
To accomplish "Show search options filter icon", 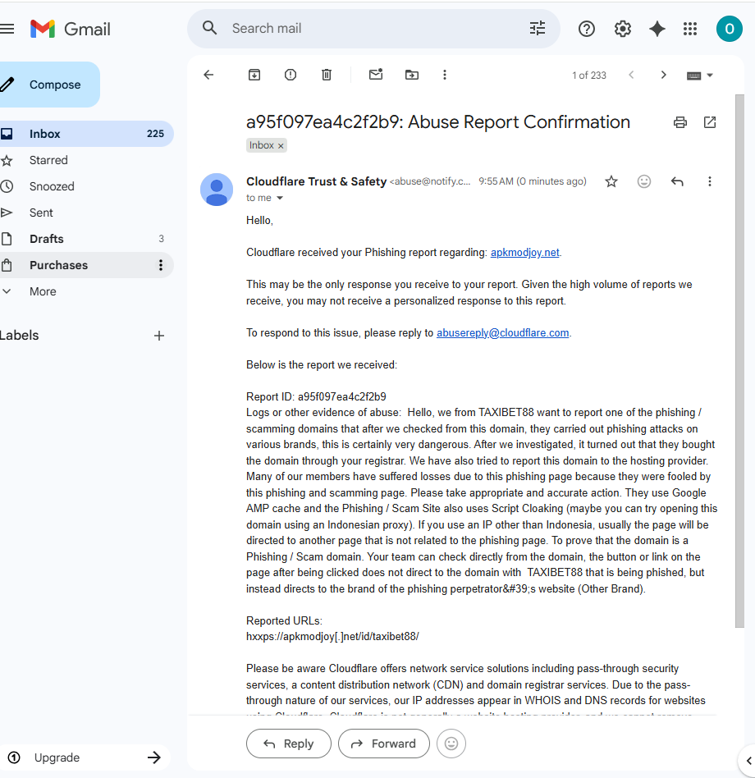I will point(538,28).
